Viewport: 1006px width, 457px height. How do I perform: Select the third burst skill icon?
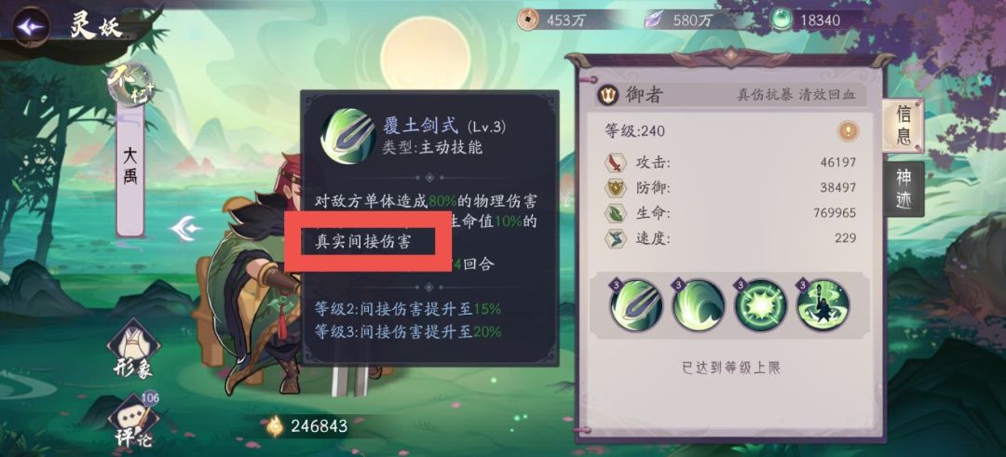point(760,305)
